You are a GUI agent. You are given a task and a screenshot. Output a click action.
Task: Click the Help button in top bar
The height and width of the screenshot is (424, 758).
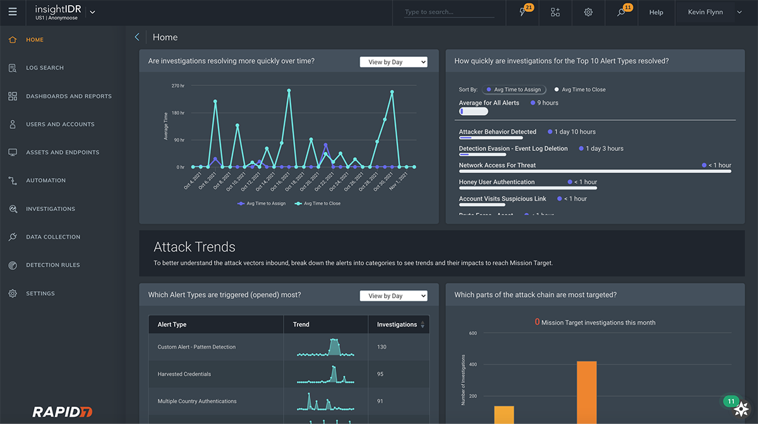point(656,12)
